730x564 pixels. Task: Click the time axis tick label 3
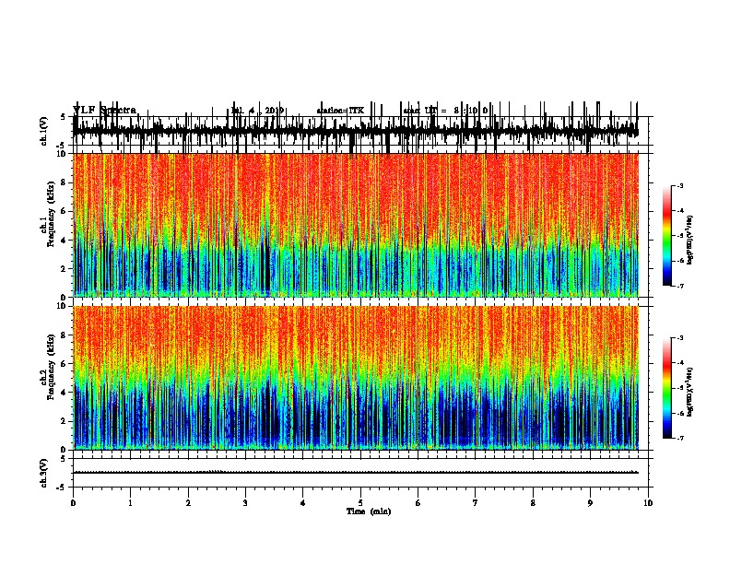tap(245, 503)
